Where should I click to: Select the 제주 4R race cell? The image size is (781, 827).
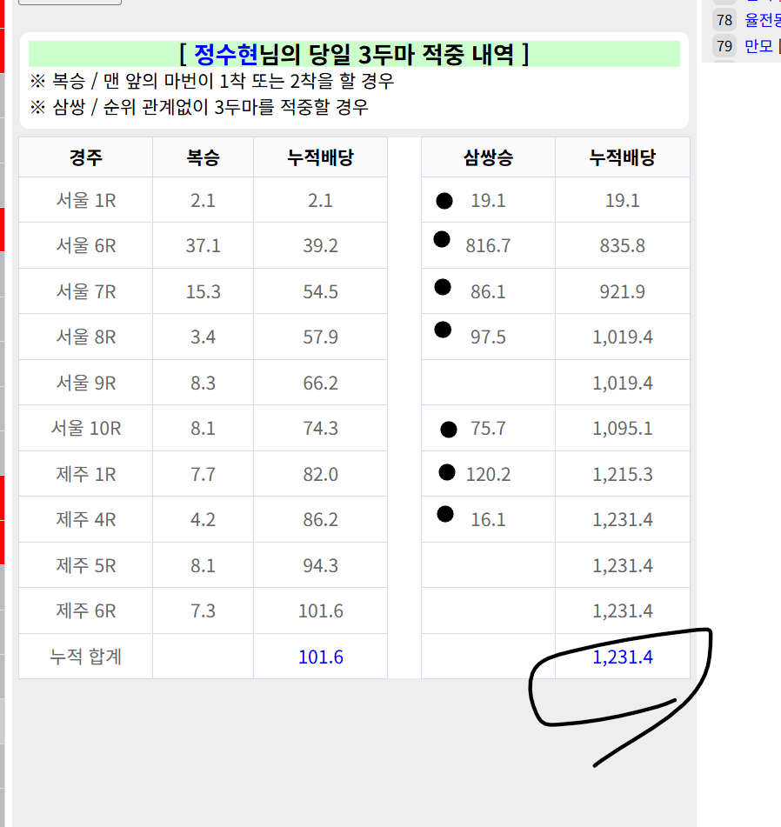point(86,520)
